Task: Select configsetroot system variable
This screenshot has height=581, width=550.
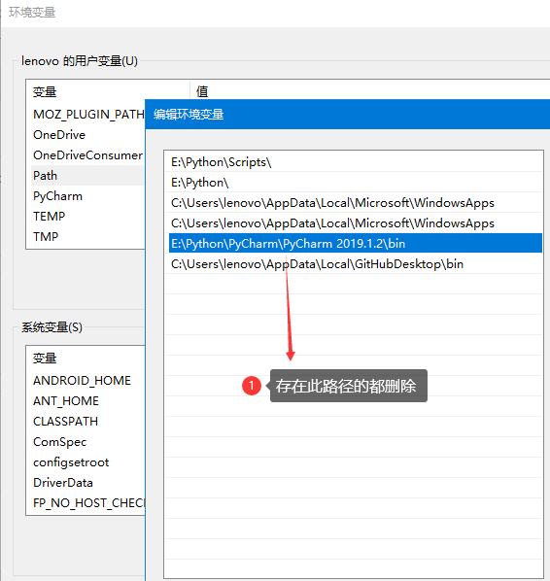Action: point(71,462)
